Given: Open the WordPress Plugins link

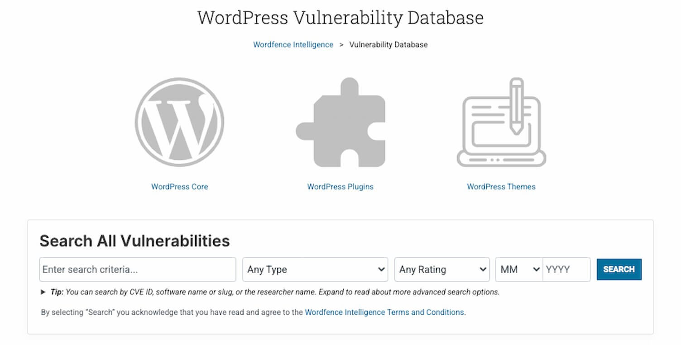Looking at the screenshot, I should pos(340,186).
